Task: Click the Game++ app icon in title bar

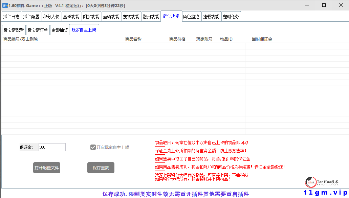Action: tap(6, 5)
